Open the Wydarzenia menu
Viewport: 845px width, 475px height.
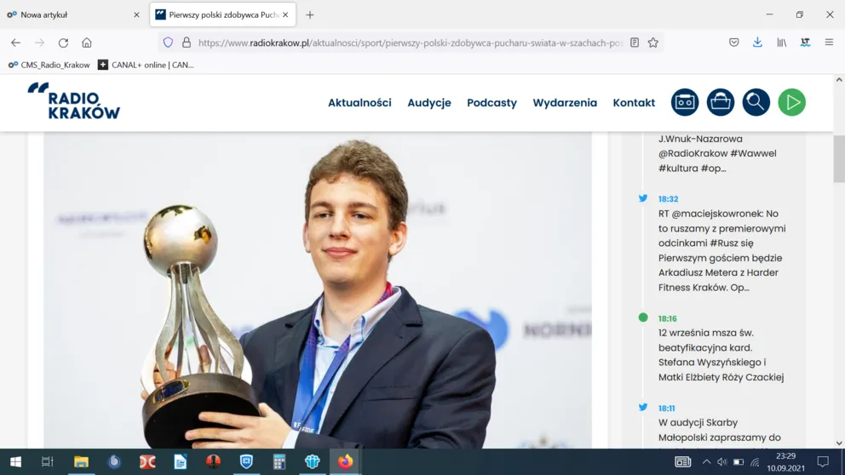point(565,102)
